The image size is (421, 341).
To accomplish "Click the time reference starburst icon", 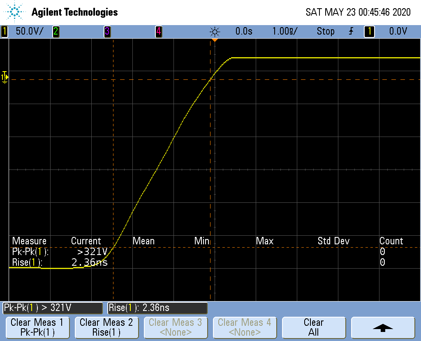I will point(215,31).
